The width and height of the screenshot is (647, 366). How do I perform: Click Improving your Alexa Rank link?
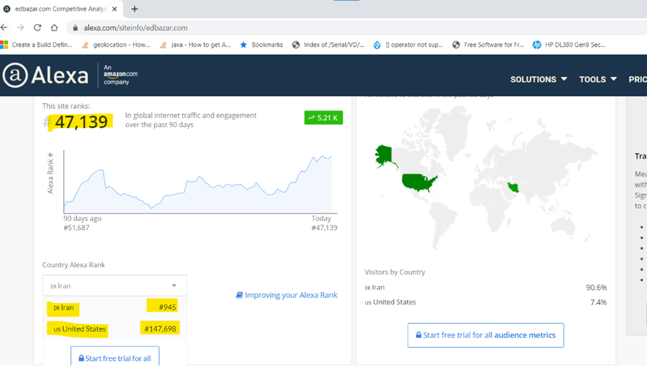click(287, 295)
